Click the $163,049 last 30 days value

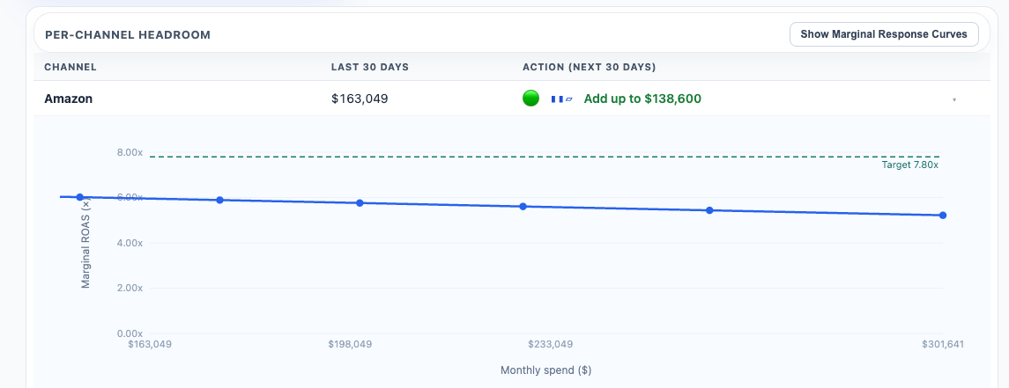pyautogui.click(x=360, y=99)
